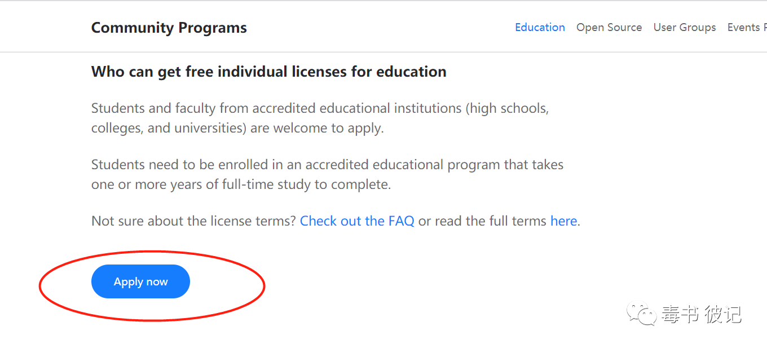Click the 'colleges, and universities' text
This screenshot has height=348, width=767.
pos(169,128)
